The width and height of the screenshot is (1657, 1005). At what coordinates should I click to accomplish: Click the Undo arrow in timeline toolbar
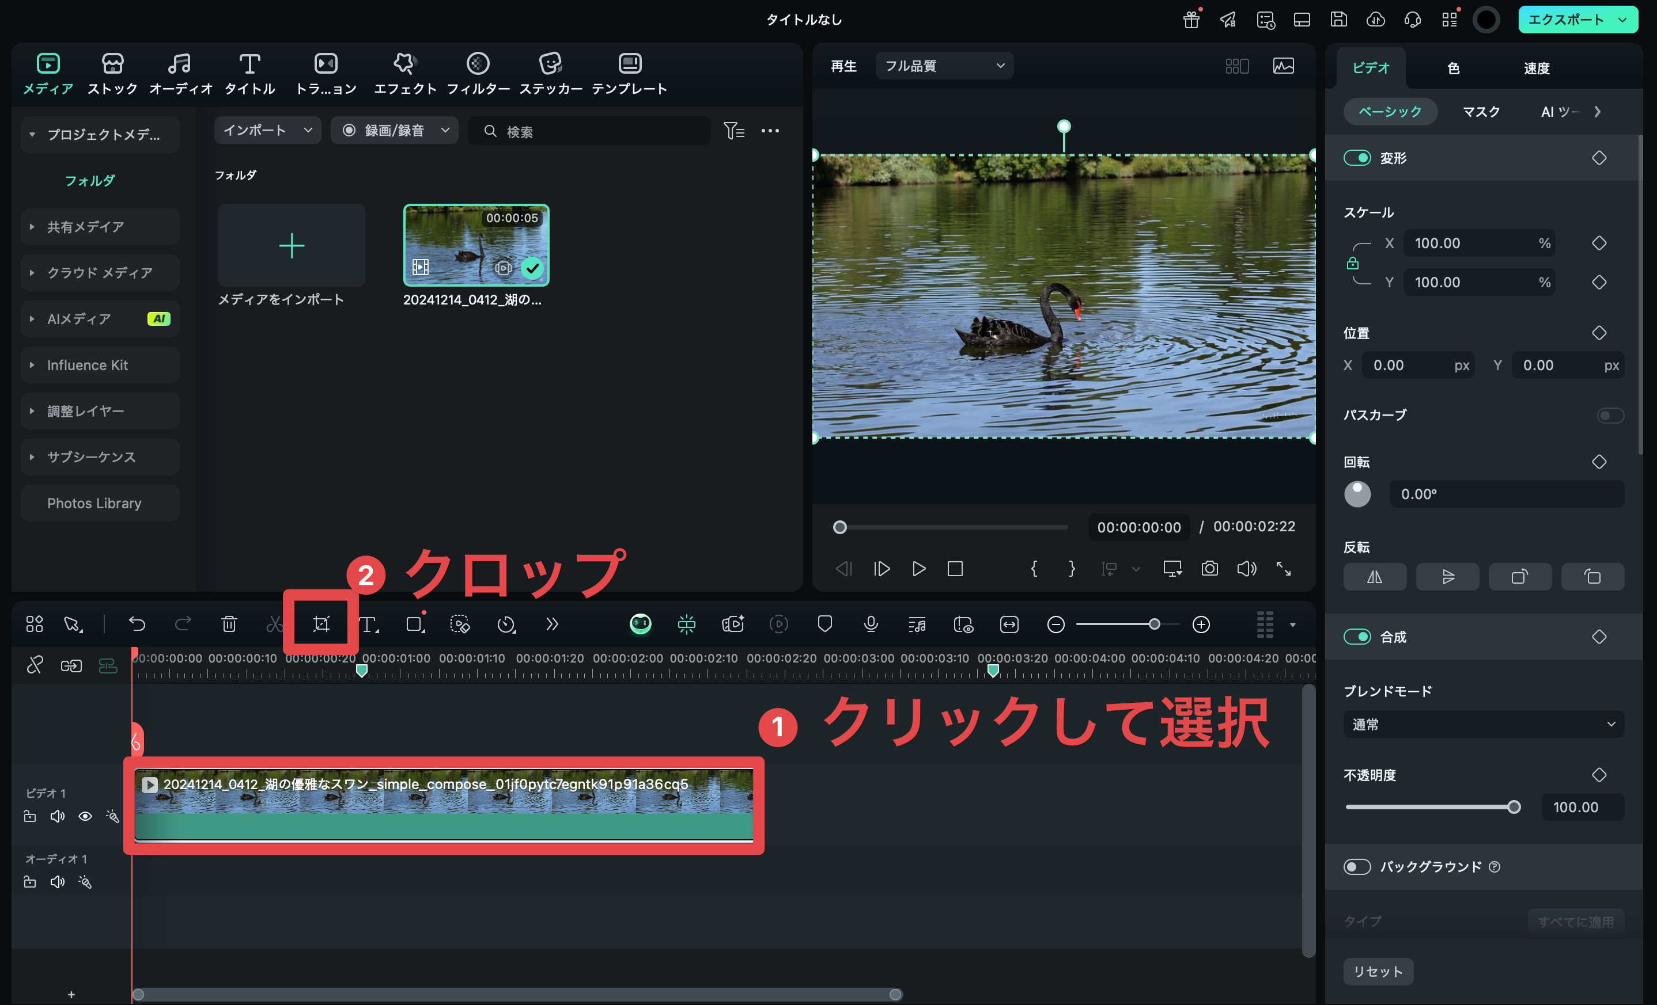137,624
